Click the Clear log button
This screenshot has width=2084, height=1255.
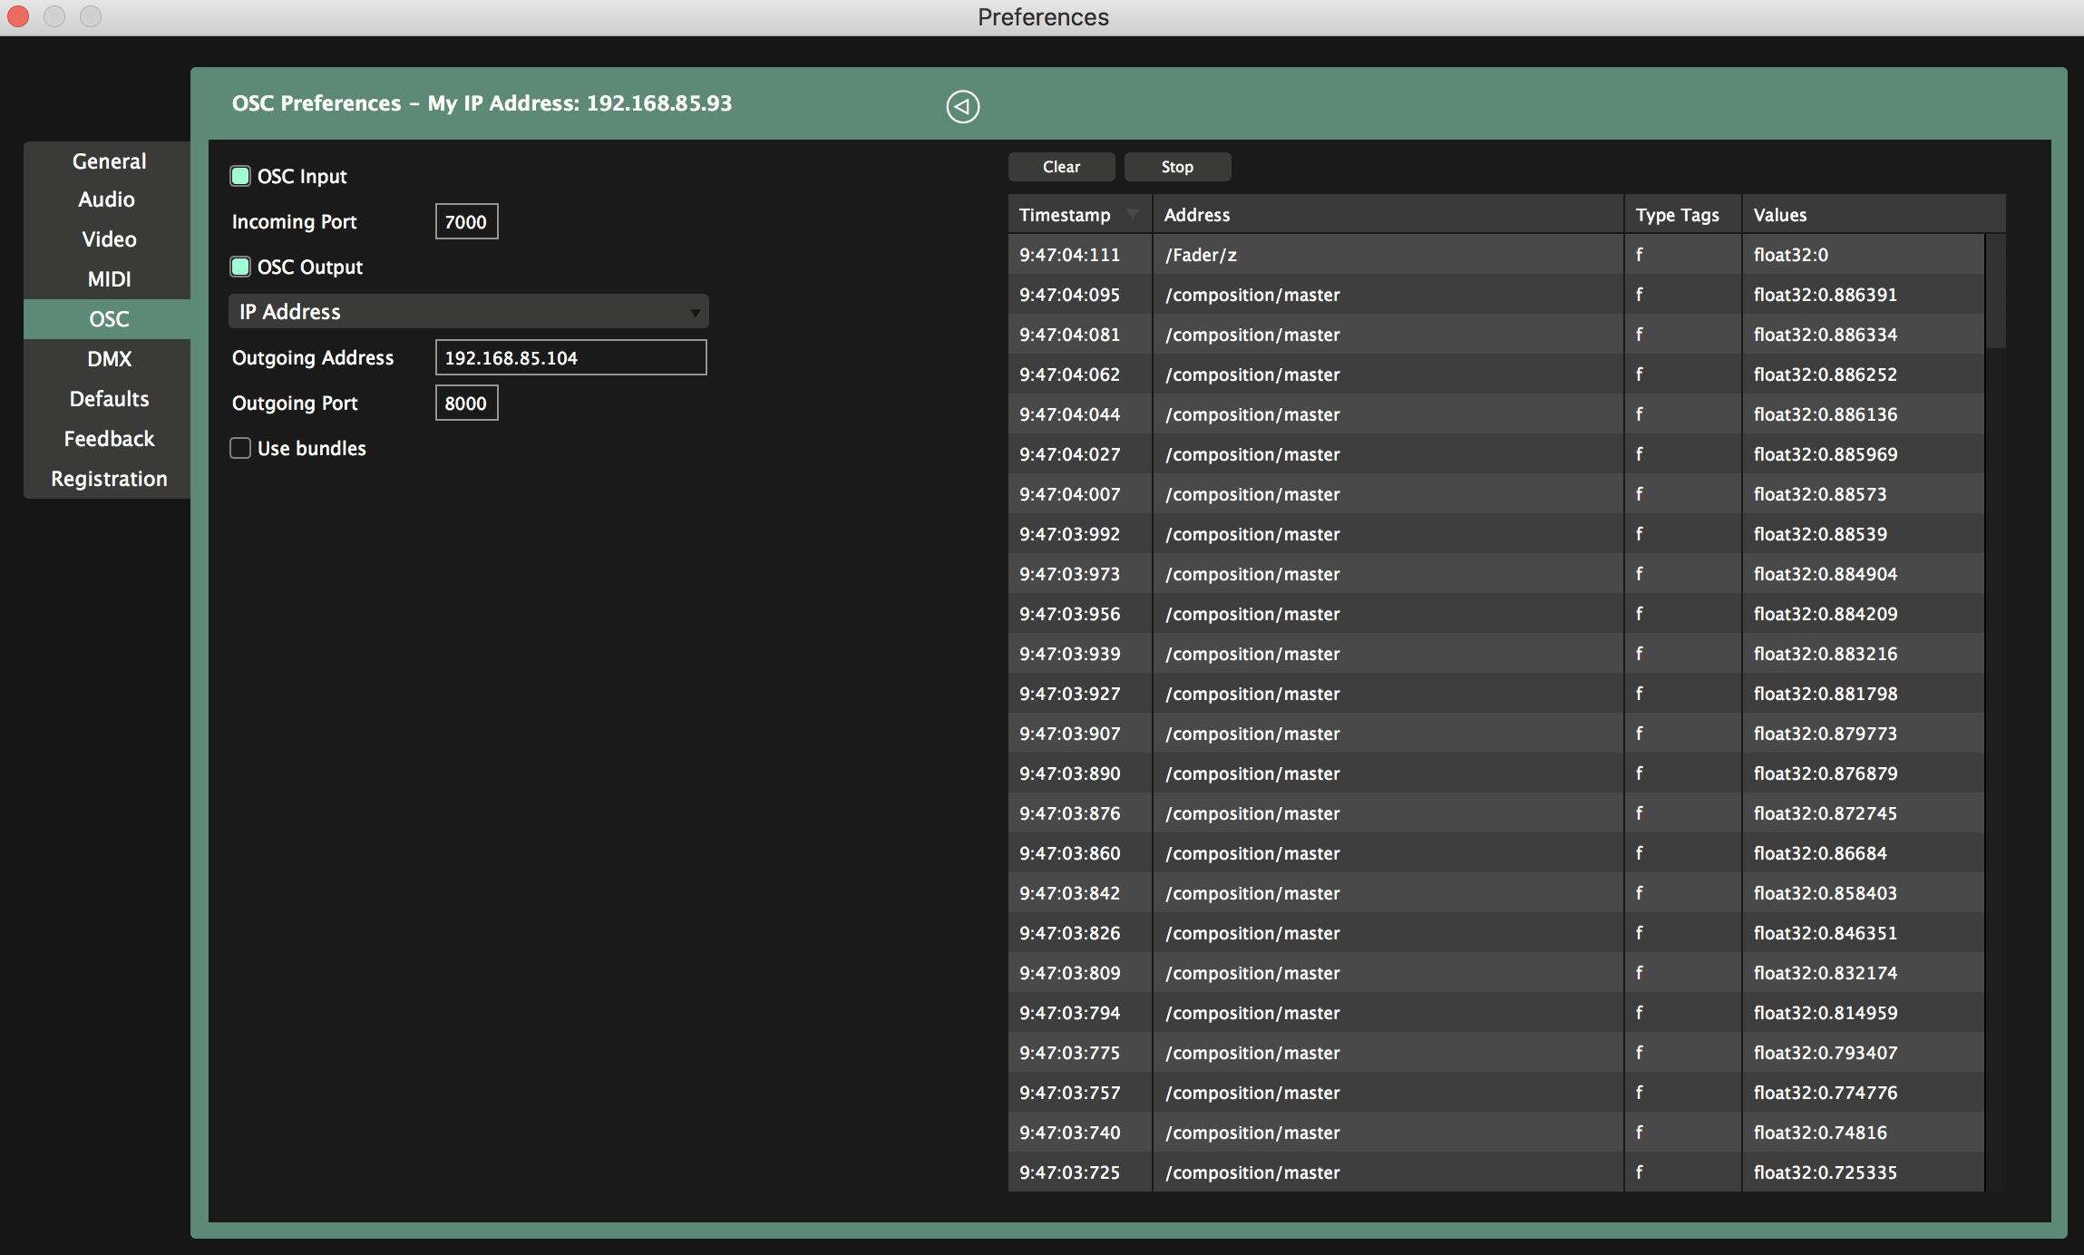pyautogui.click(x=1061, y=167)
